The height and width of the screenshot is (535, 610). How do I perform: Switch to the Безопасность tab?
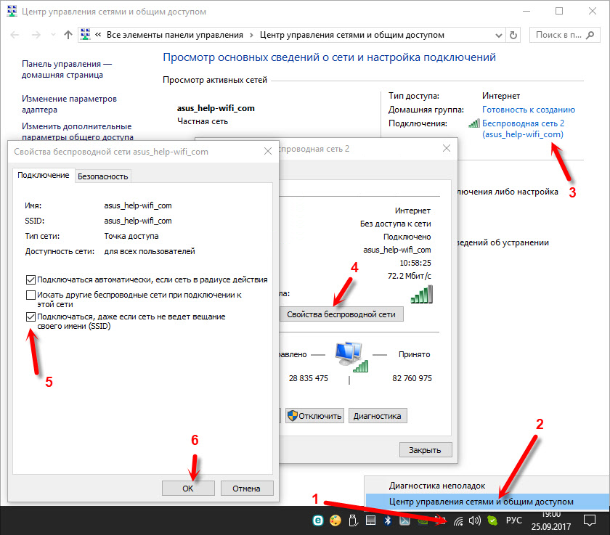pyautogui.click(x=102, y=176)
